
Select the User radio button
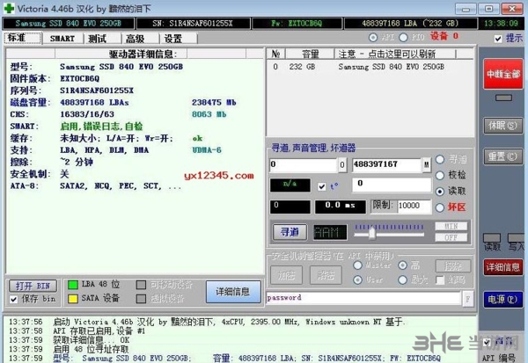tap(357, 280)
